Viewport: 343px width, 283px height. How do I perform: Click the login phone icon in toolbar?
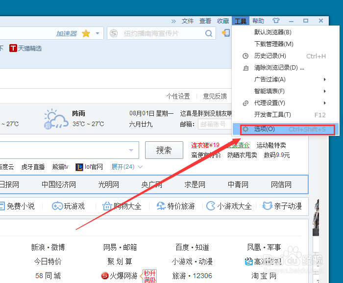pyautogui.click(x=226, y=33)
